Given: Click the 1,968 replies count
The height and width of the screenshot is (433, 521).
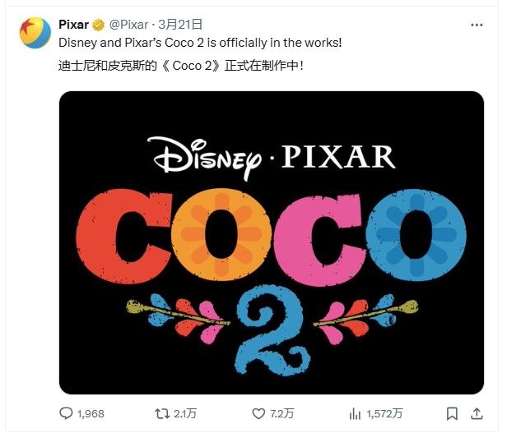Looking at the screenshot, I should [x=91, y=413].
